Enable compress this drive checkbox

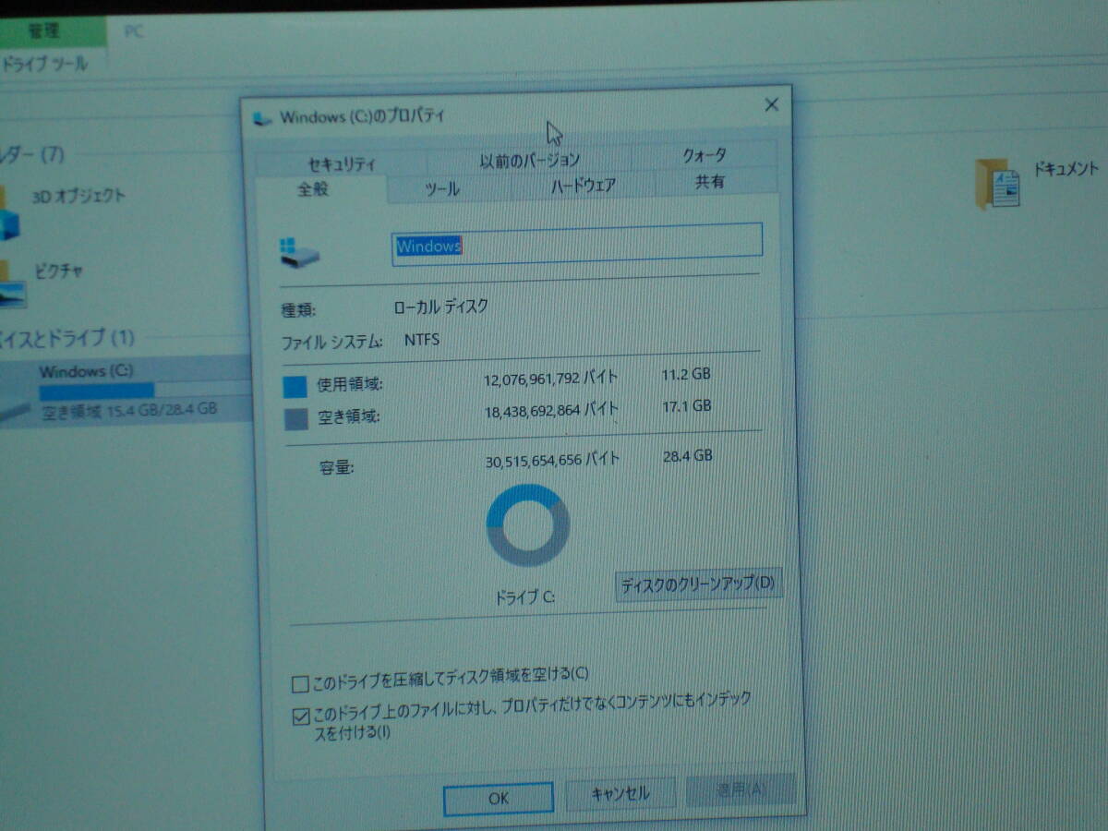tap(299, 684)
